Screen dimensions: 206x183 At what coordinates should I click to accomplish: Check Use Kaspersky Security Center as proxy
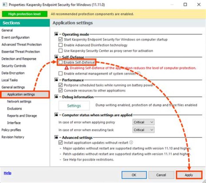[x=60, y=50]
